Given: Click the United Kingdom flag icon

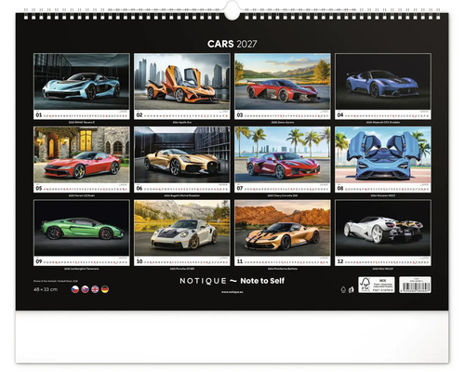Looking at the screenshot, I should 95,289.
